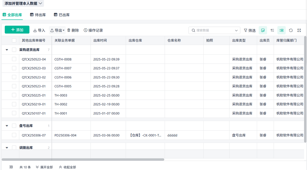Toggle the grouped list view icon
The height and width of the screenshot is (170, 307).
point(281,30)
